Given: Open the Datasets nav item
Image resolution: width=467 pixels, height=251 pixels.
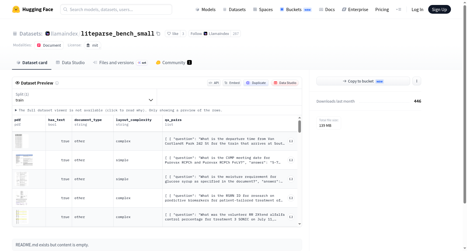Looking at the screenshot, I should tap(234, 9).
